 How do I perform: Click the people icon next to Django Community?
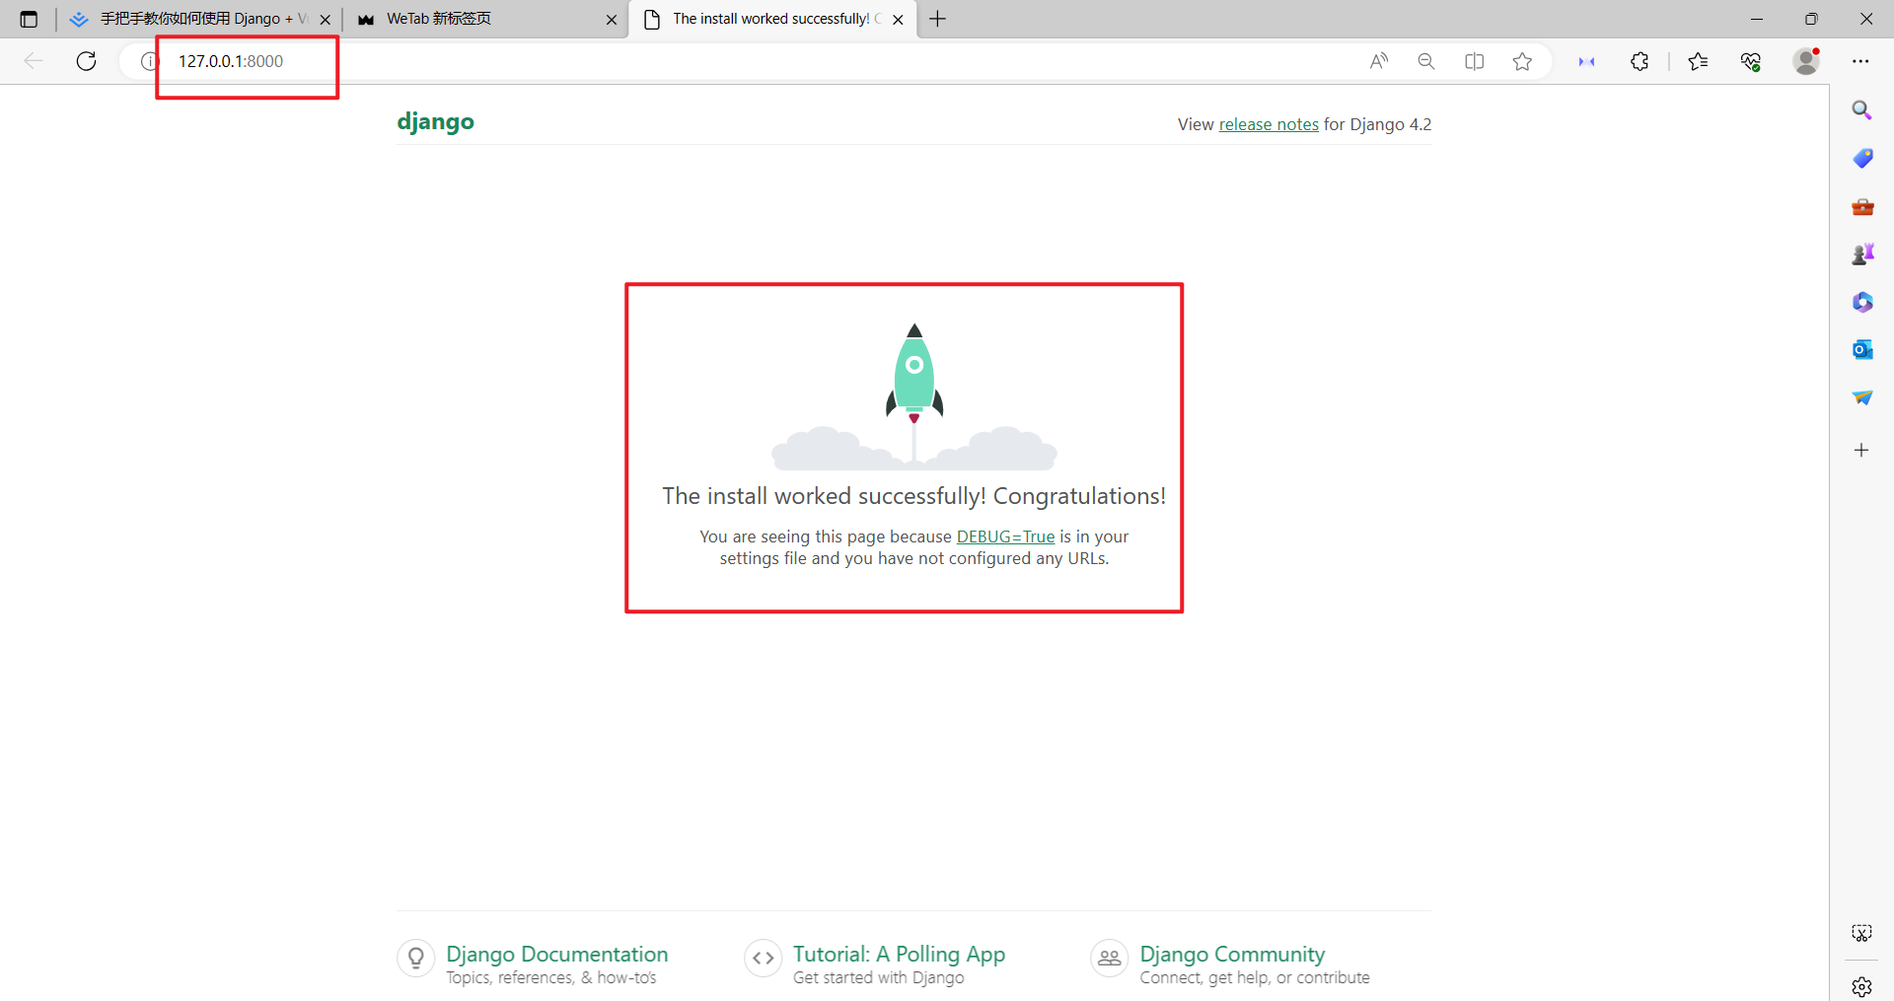(1110, 958)
